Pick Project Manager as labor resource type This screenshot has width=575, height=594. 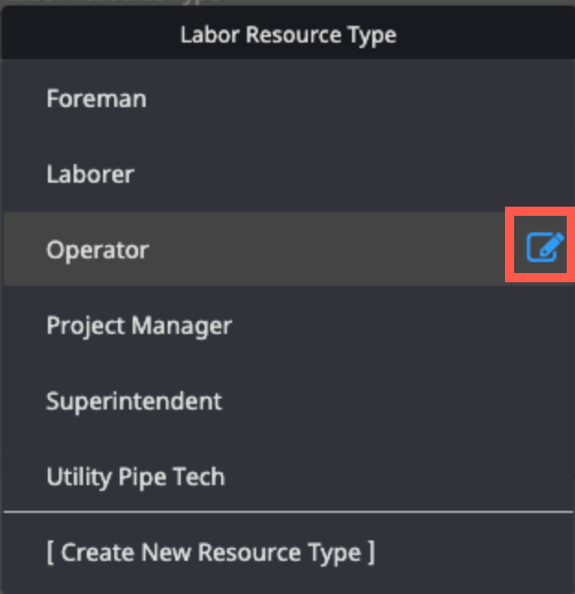click(x=288, y=325)
